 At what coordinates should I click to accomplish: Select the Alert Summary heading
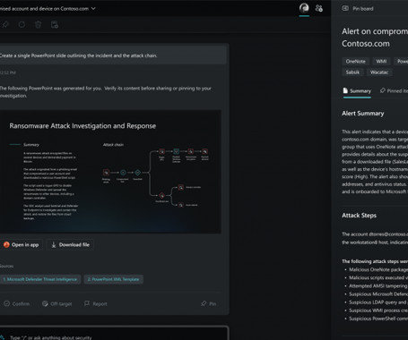coord(363,114)
